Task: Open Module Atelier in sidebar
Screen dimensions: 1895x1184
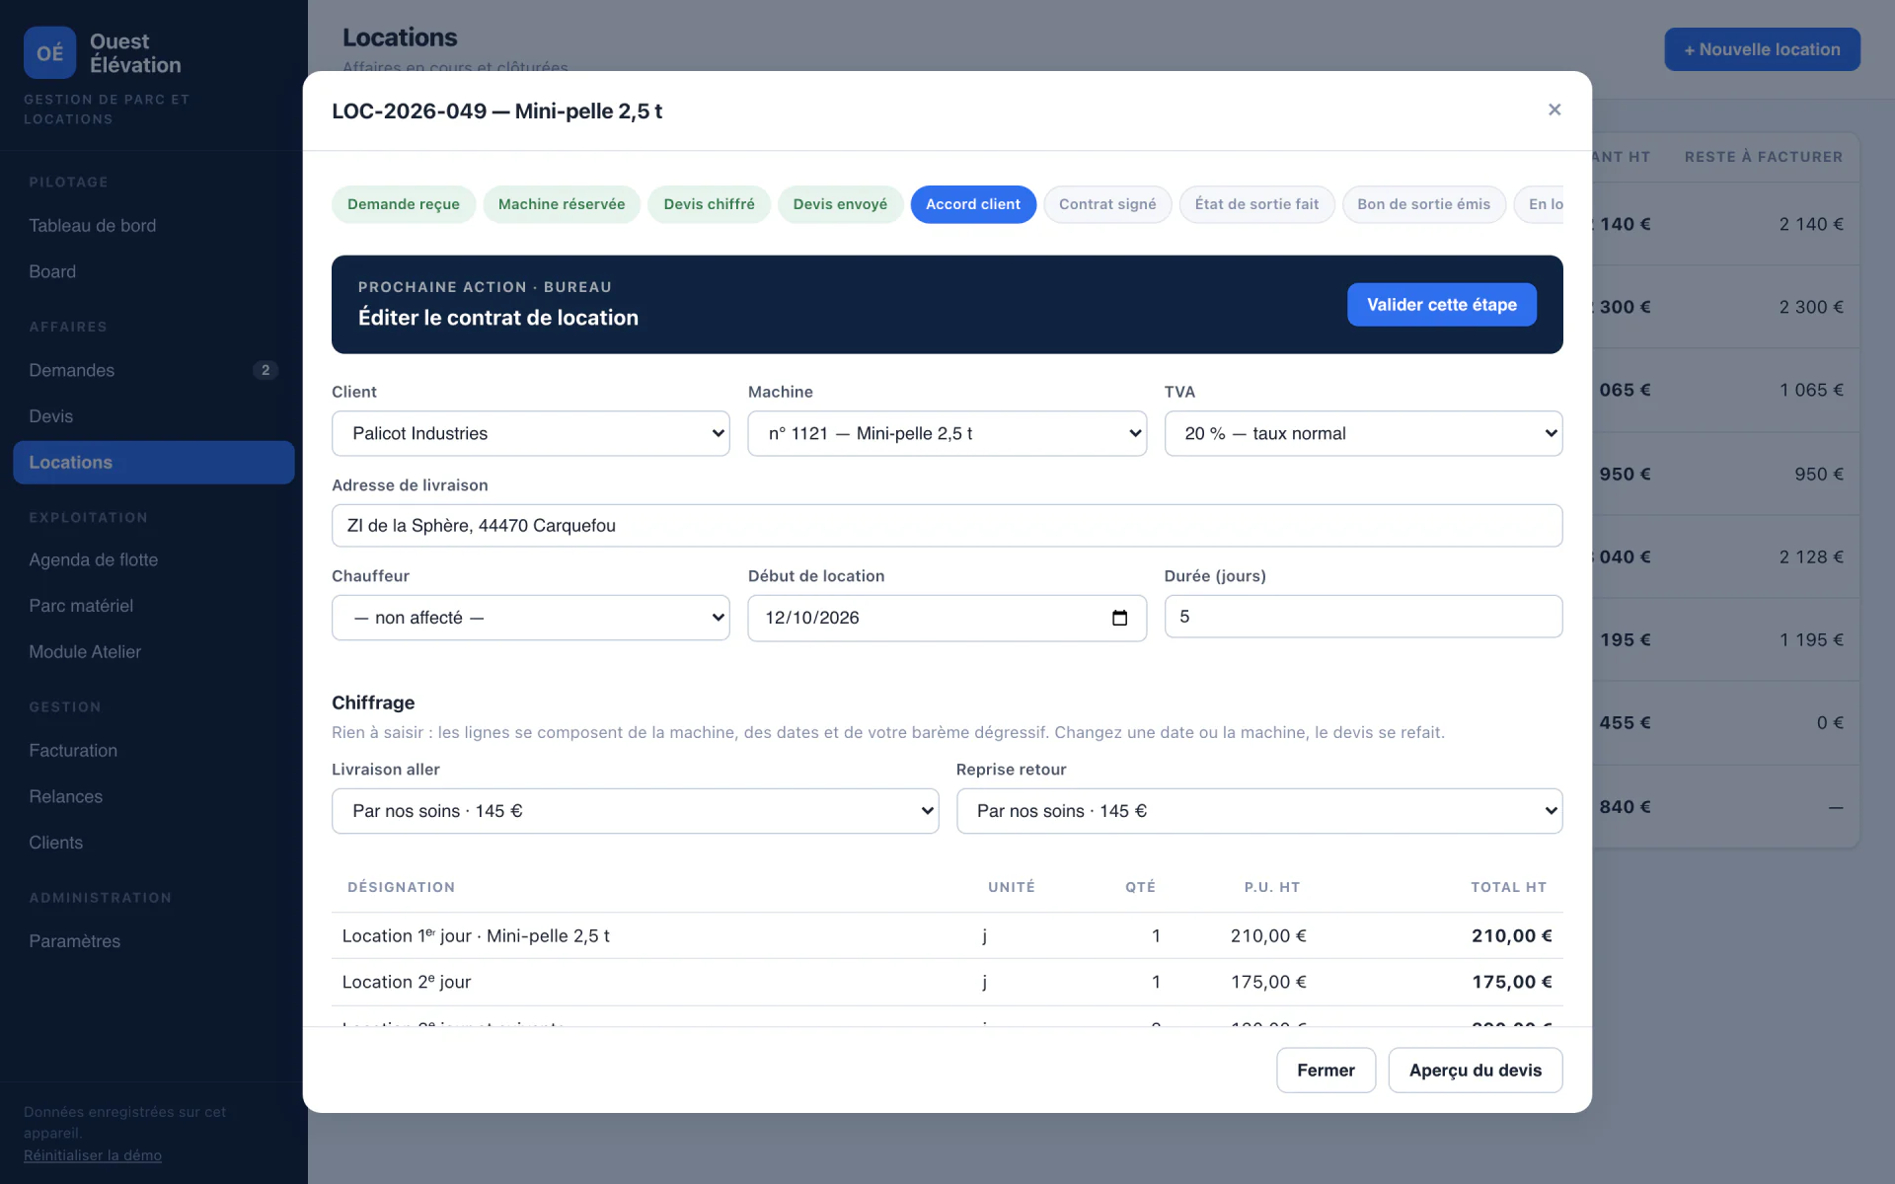Action: tap(153, 652)
